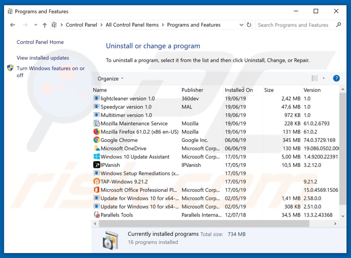Viewport: 351px width, 258px height.
Task: Select the IPVanish program name
Action: (110, 165)
